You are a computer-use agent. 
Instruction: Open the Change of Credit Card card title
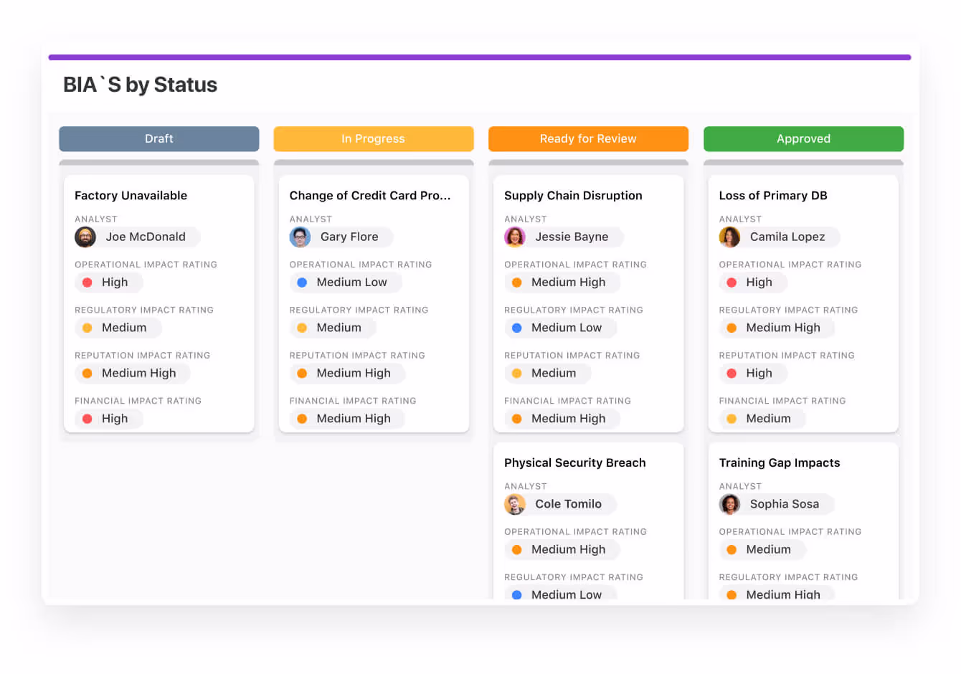370,195
